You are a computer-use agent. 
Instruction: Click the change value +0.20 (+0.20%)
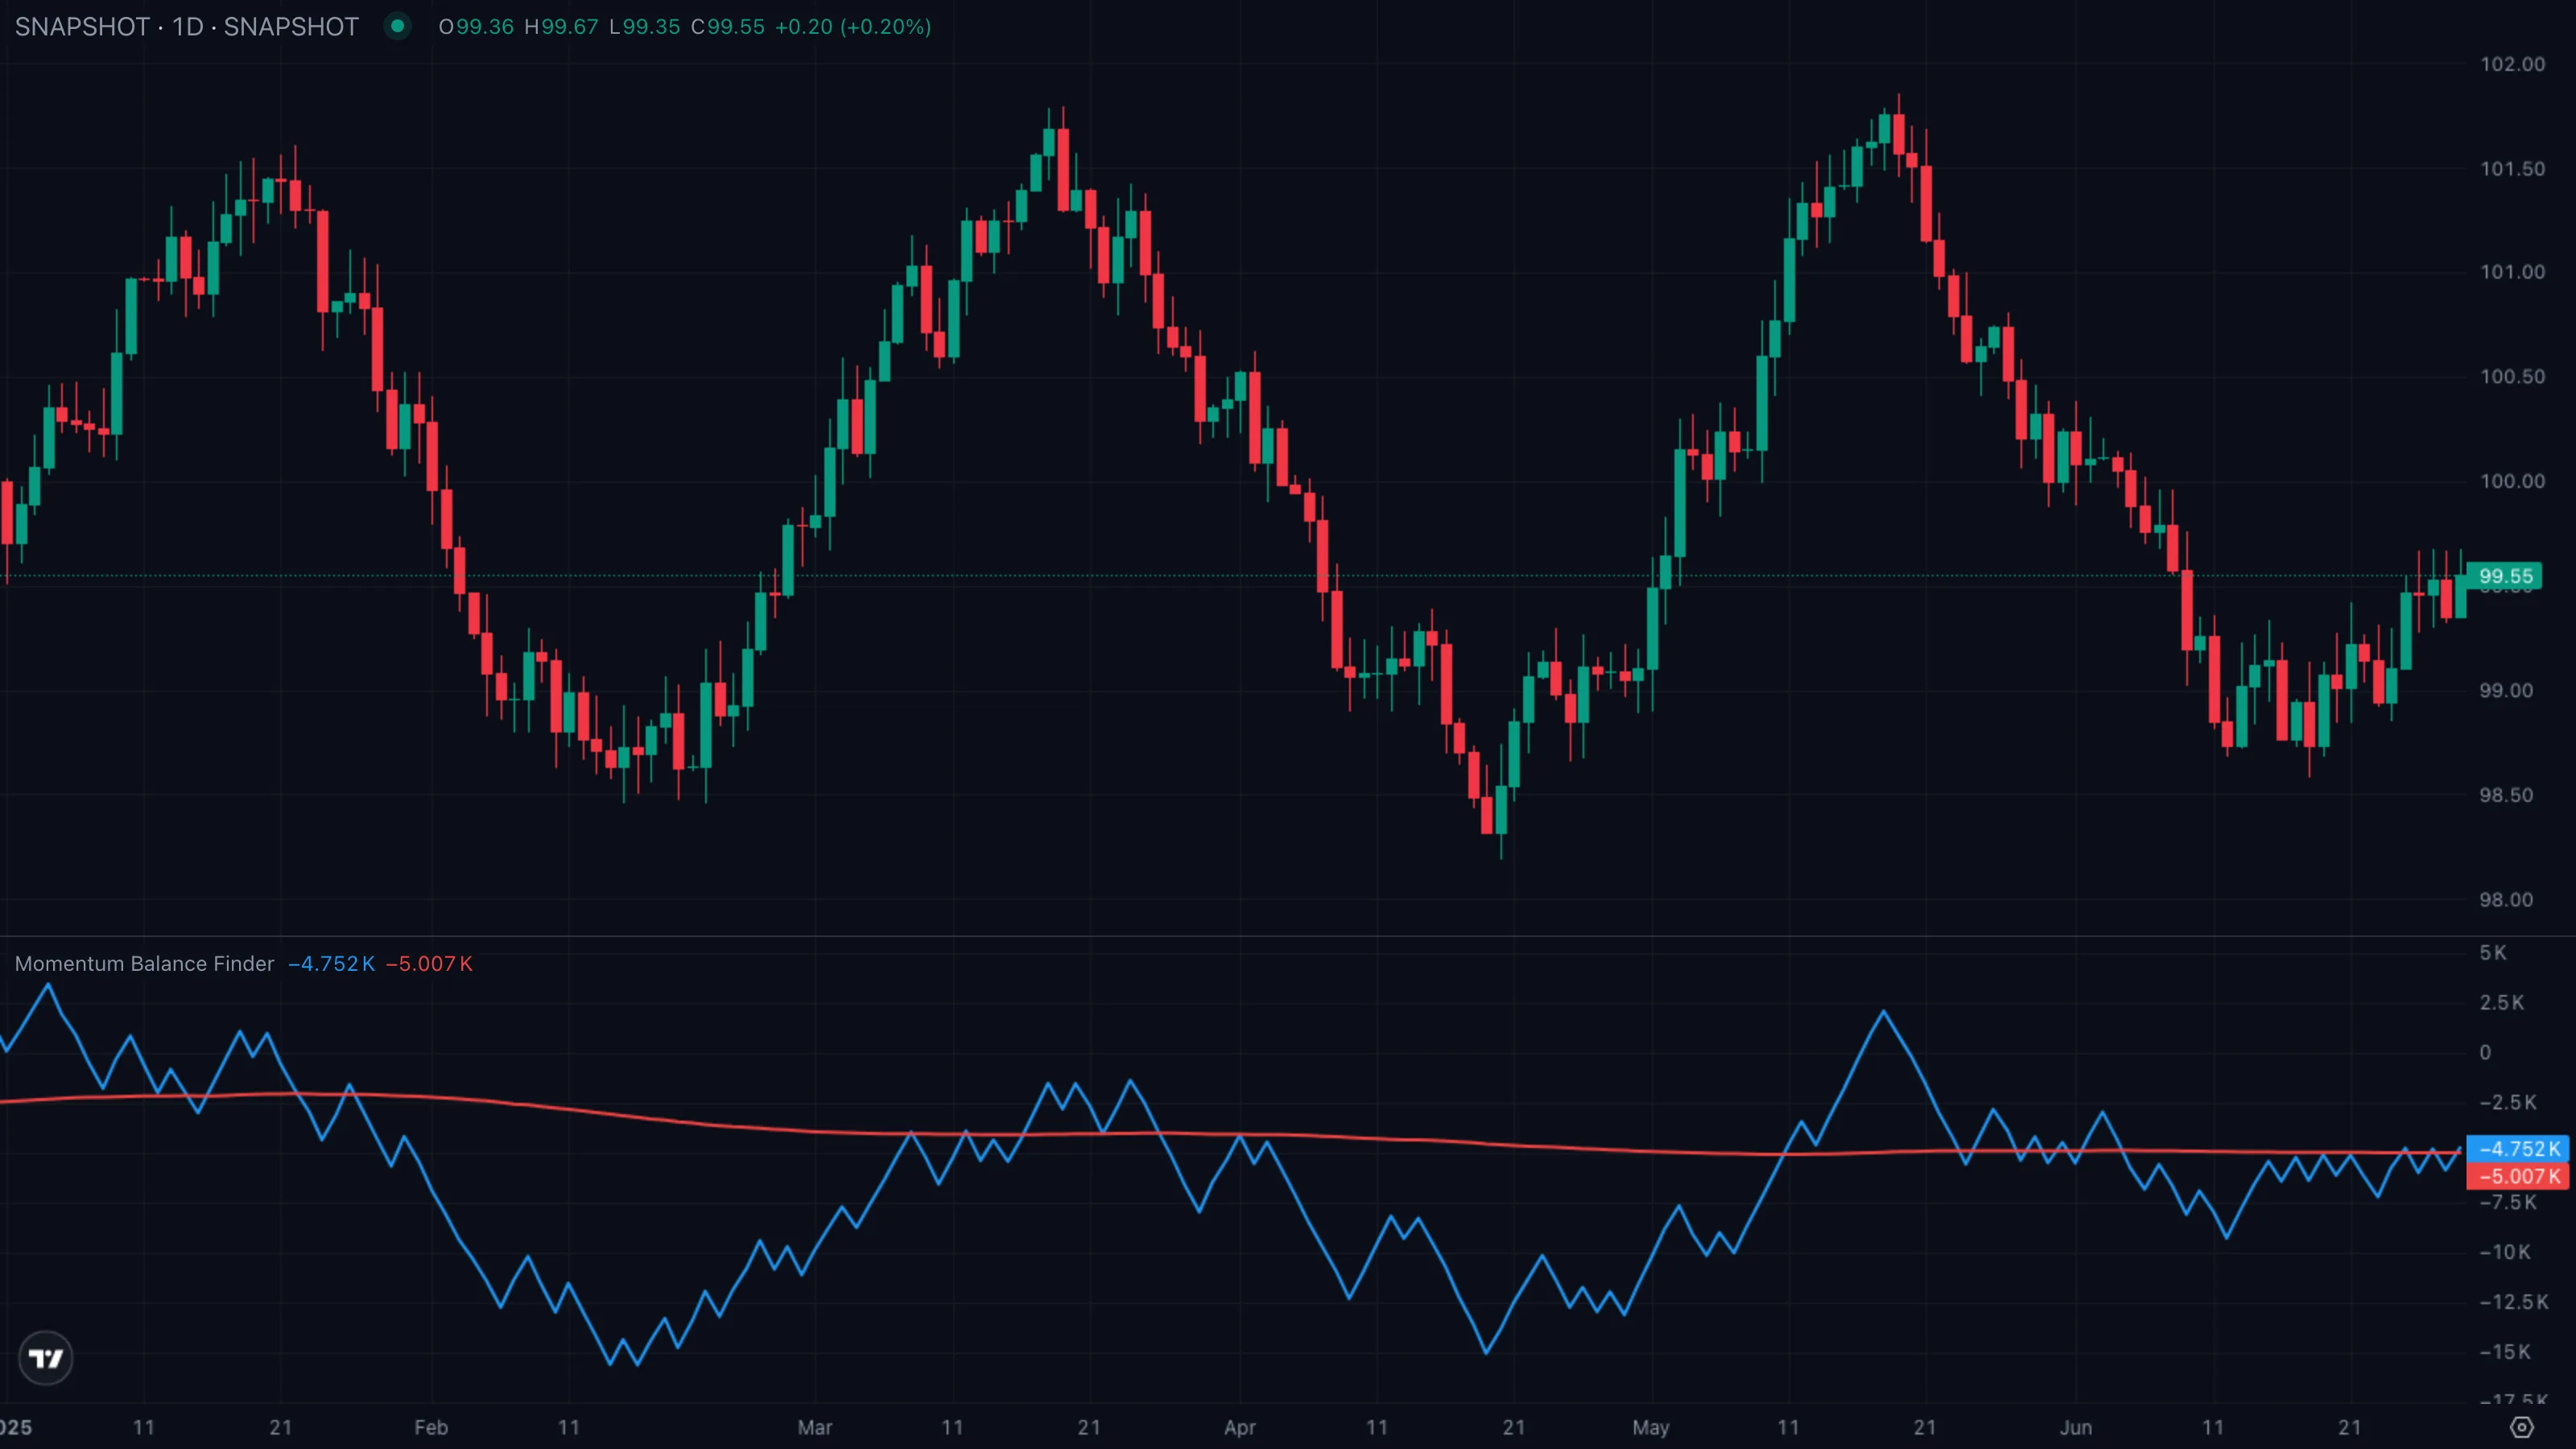[x=853, y=26]
